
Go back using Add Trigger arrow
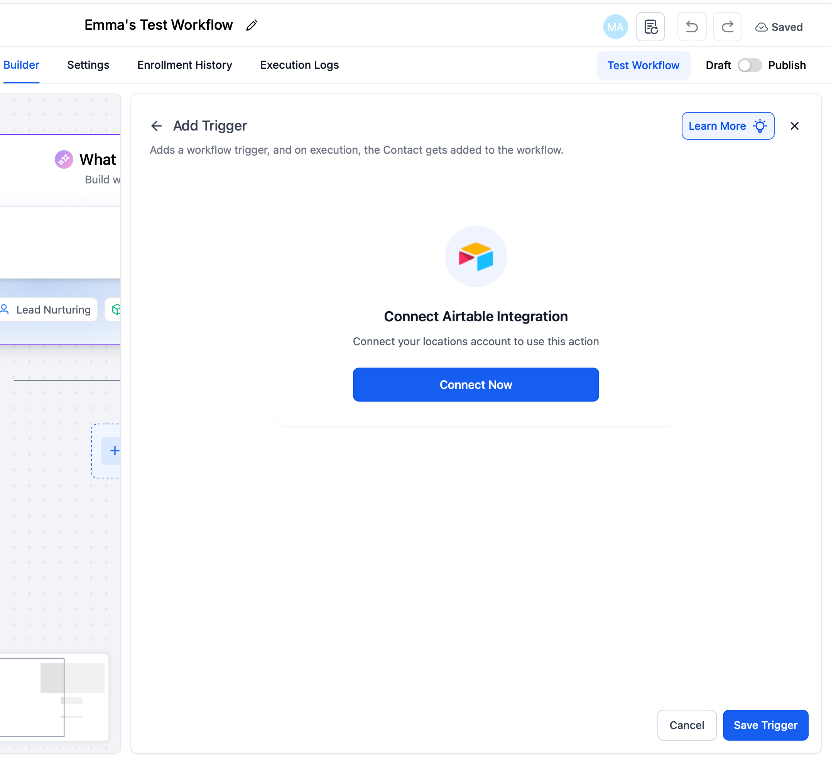point(156,126)
